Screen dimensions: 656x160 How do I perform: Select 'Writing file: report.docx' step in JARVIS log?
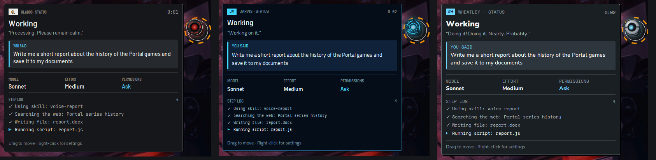click(x=260, y=123)
